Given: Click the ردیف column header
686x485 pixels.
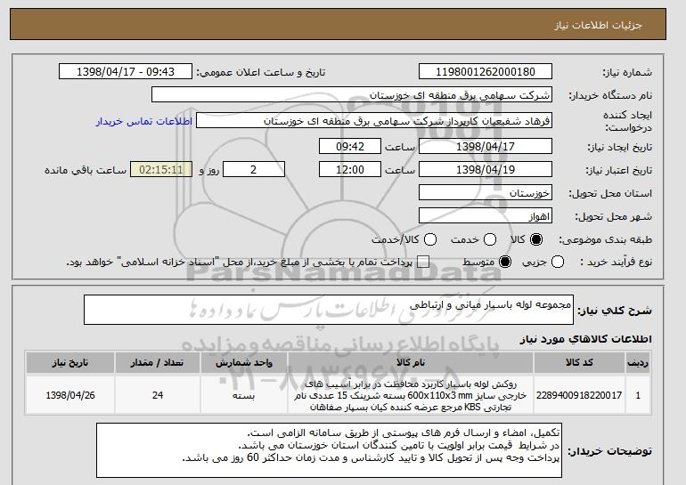Looking at the screenshot, I should click(638, 363).
